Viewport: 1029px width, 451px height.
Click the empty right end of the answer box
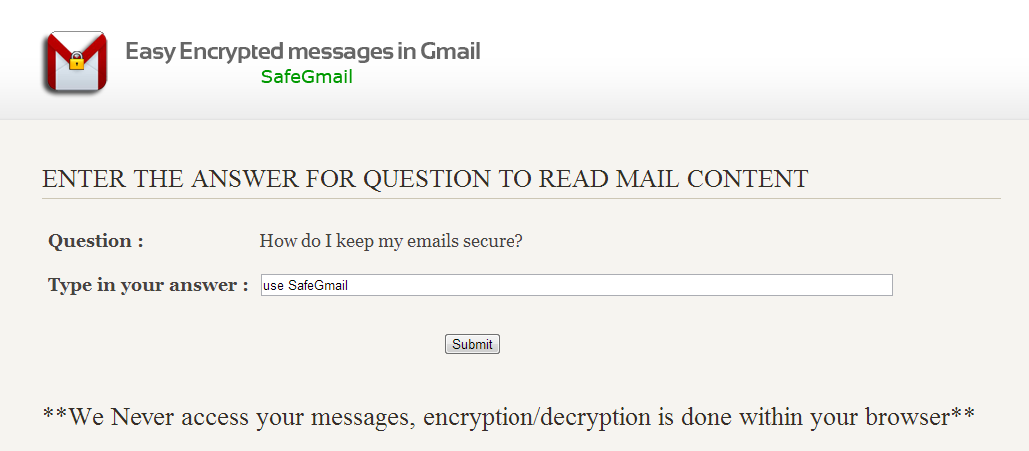[x=853, y=285]
